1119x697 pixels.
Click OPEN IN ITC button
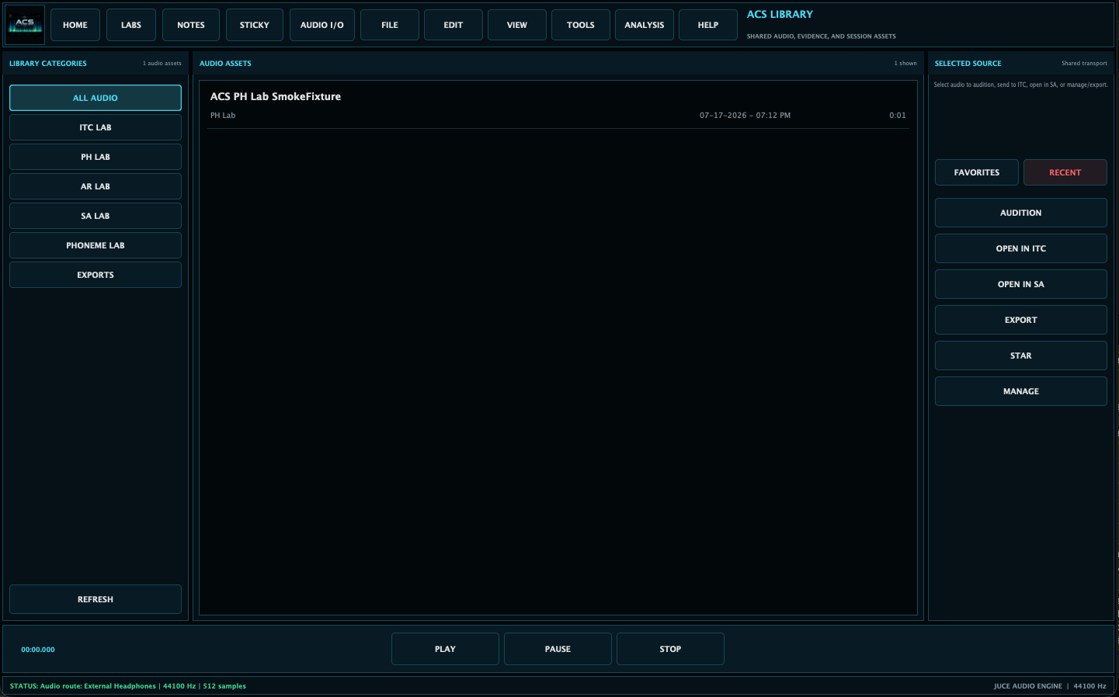click(1021, 248)
